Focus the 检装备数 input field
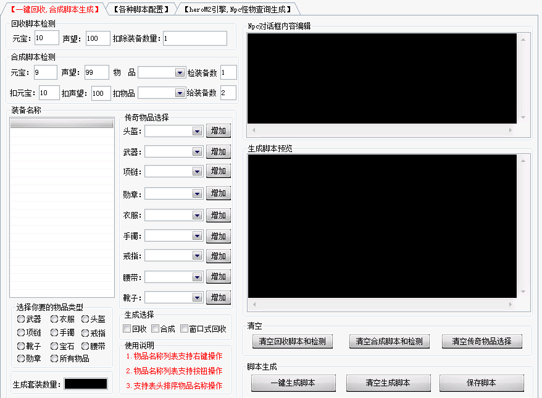The width and height of the screenshot is (542, 398). (228, 72)
